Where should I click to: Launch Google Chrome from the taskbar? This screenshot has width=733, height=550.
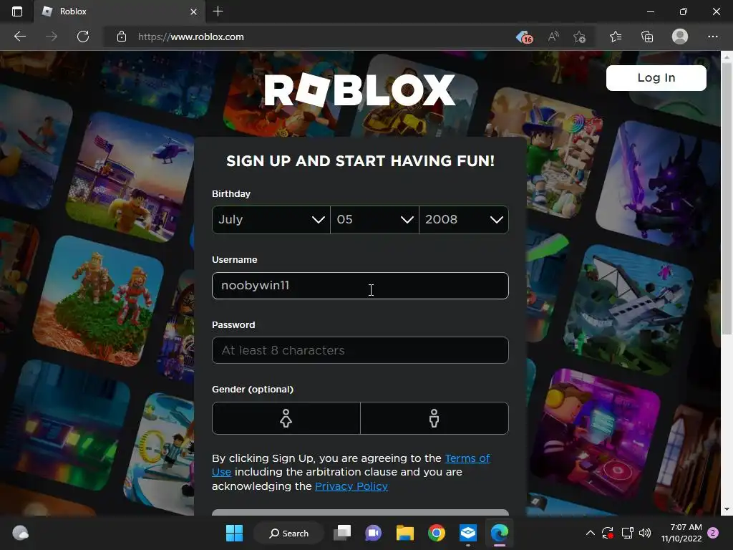pos(437,533)
